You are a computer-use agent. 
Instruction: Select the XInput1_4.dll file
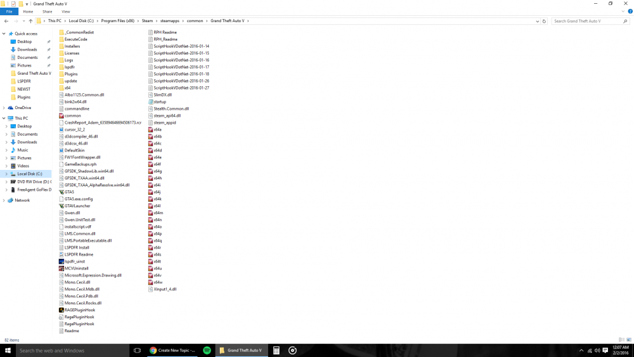pyautogui.click(x=162, y=290)
